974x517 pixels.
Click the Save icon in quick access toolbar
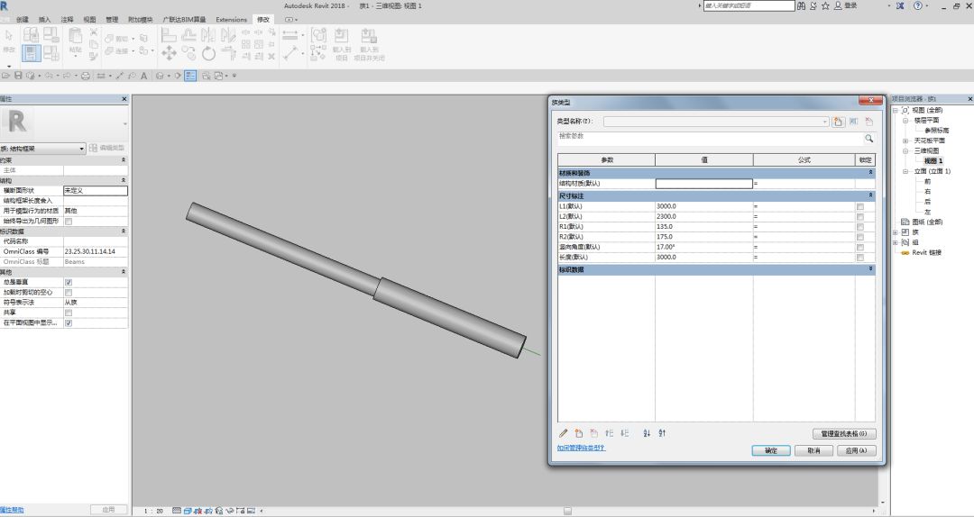(18, 76)
